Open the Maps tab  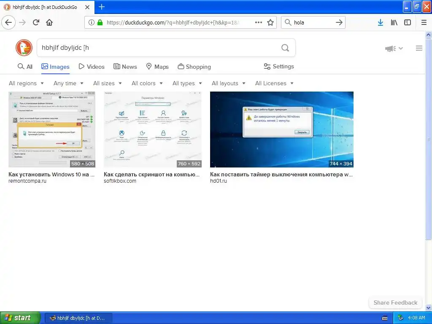[x=157, y=67]
